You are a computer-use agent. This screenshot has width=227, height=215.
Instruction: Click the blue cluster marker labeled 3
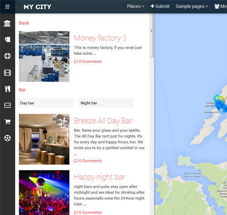(x=222, y=105)
